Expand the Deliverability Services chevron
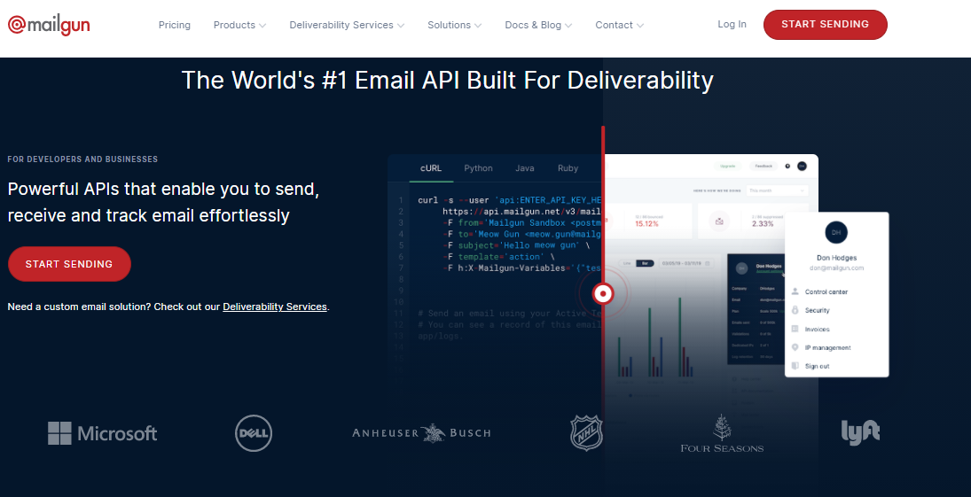This screenshot has width=971, height=497. pyautogui.click(x=401, y=26)
